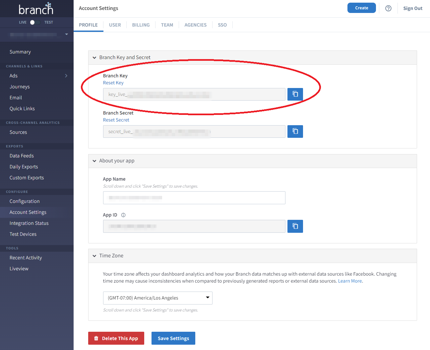Screen dimensions: 430x350
Task: Open the time zone dropdown
Action: click(x=158, y=298)
